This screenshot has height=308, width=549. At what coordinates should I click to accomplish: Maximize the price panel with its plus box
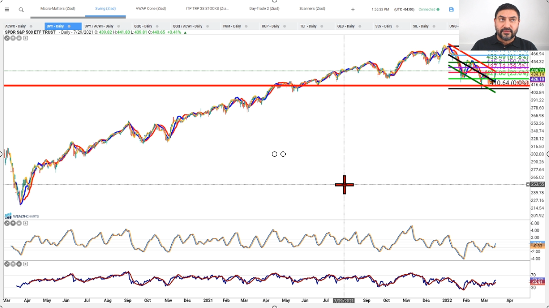[26, 38]
